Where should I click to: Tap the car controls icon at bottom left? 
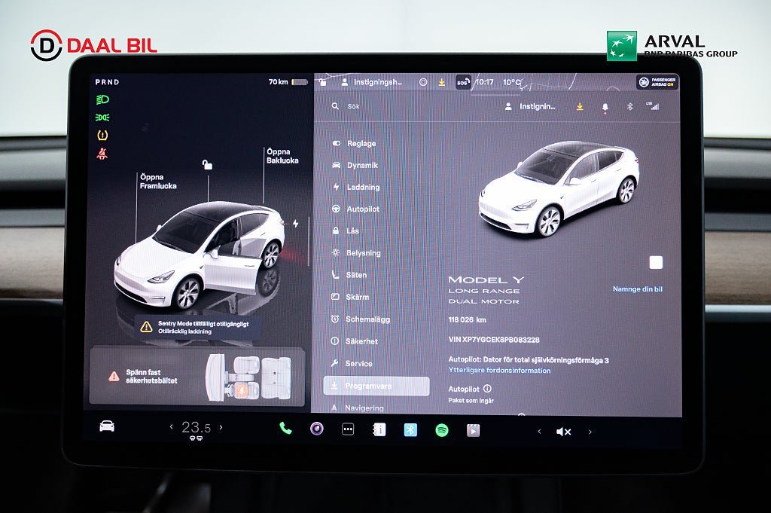(x=107, y=426)
